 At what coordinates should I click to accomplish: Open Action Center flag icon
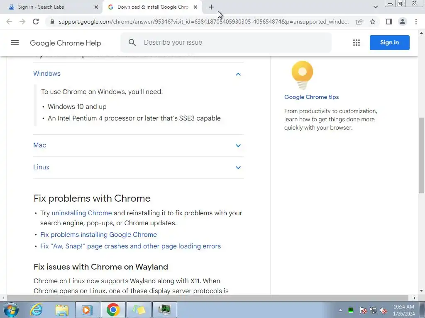pyautogui.click(x=363, y=310)
